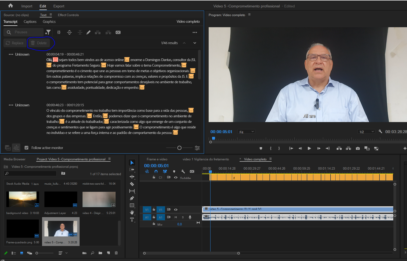Open the Export menu

(59, 6)
